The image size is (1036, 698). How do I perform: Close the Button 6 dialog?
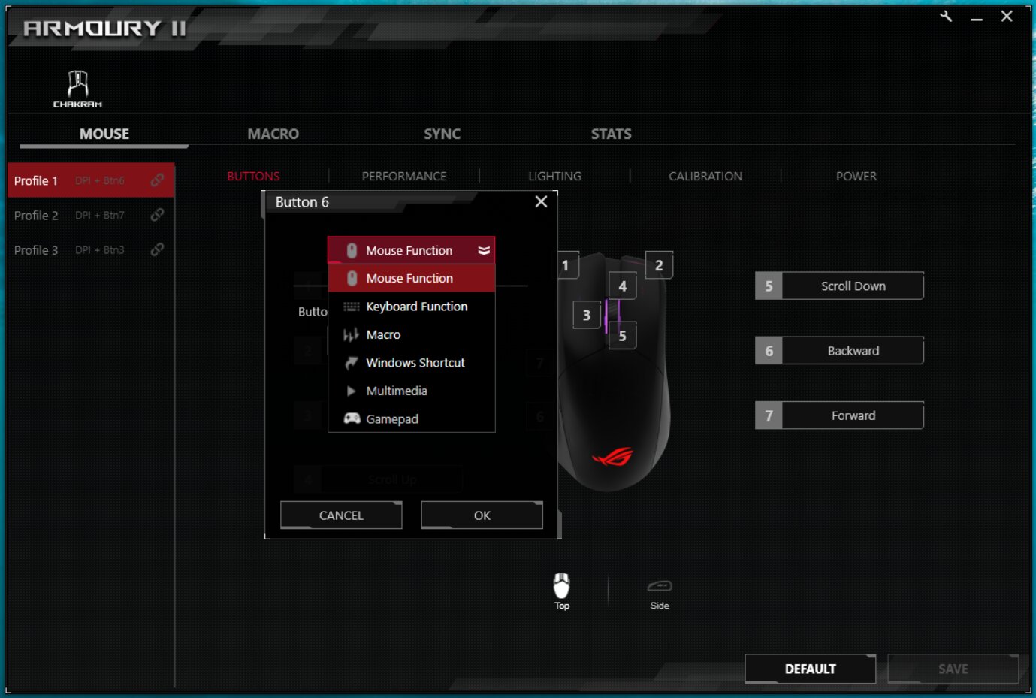click(x=541, y=201)
